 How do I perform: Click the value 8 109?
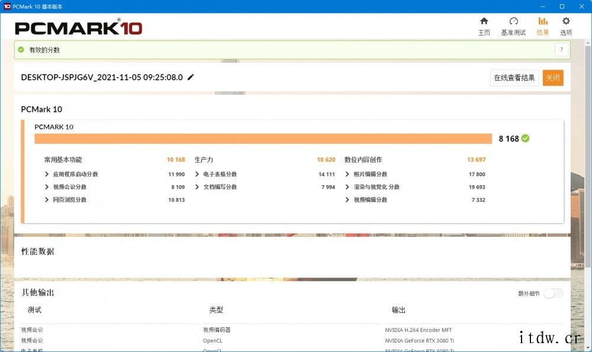(178, 187)
